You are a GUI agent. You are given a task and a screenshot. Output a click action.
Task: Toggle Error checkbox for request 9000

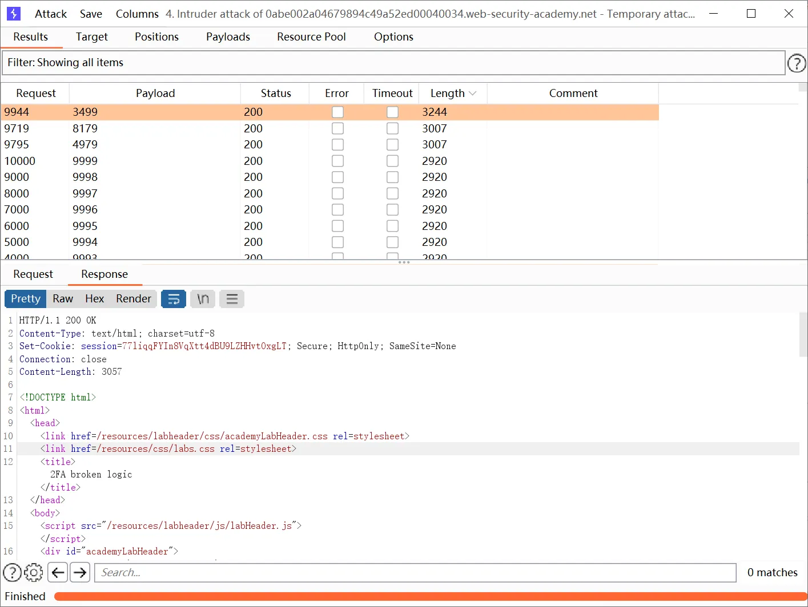tap(337, 177)
